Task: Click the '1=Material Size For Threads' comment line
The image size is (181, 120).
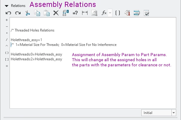Action: [64, 45]
